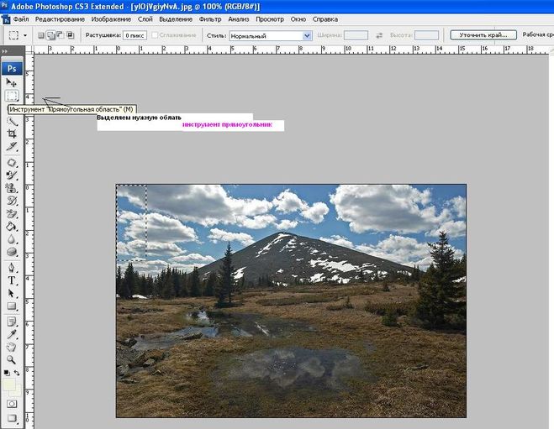Select the Crop tool

(x=12, y=133)
